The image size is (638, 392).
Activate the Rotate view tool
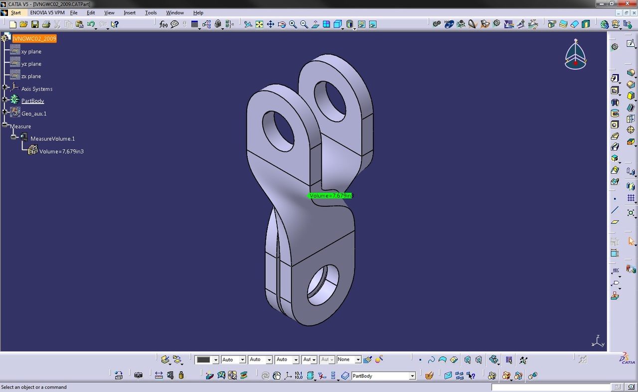coord(282,24)
